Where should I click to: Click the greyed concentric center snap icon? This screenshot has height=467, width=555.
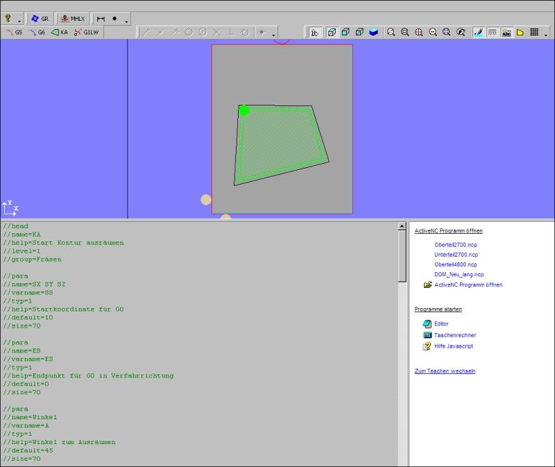point(203,32)
